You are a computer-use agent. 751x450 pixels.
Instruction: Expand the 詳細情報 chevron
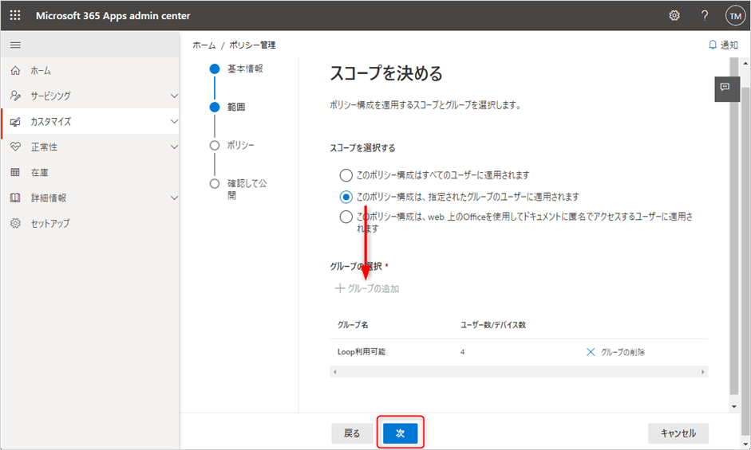click(174, 198)
